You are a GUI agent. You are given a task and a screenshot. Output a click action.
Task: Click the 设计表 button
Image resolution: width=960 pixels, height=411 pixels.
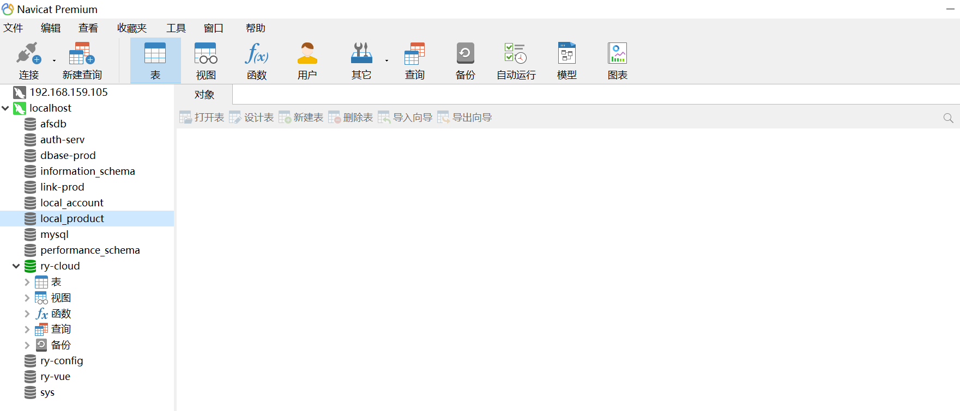[251, 118]
